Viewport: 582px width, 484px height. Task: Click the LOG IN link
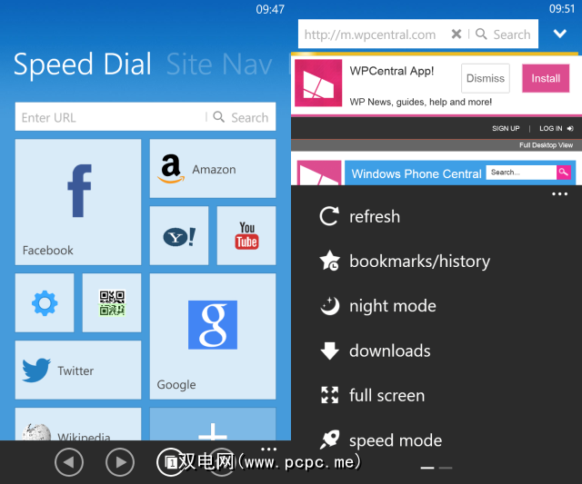click(x=551, y=129)
